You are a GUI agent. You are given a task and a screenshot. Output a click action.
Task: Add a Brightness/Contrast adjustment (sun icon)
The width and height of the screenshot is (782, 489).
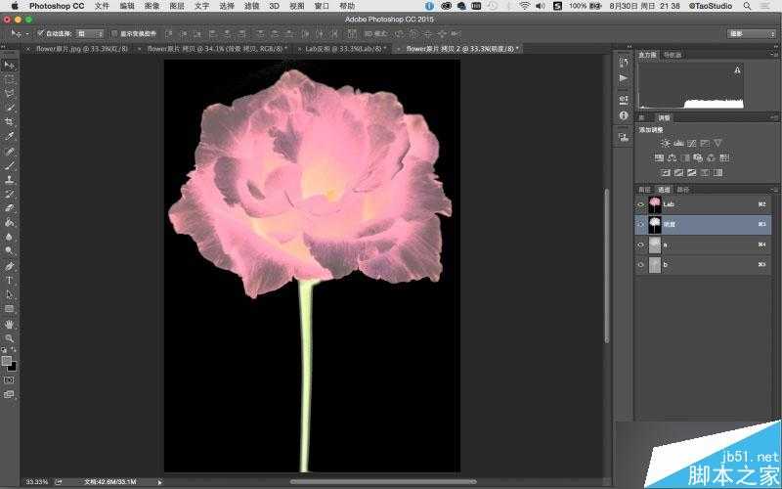point(665,143)
